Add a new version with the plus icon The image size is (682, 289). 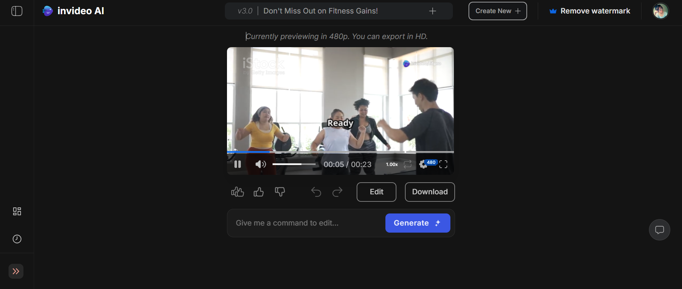coord(432,11)
